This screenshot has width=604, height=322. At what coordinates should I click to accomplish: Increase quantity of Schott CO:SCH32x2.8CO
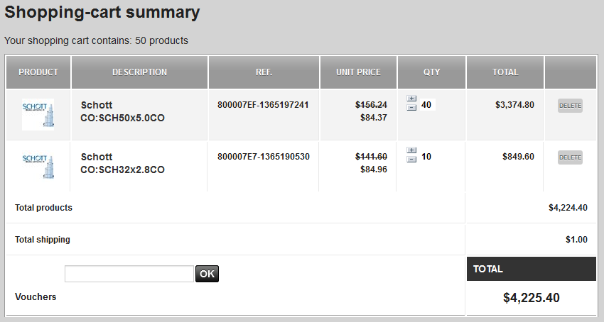point(411,150)
